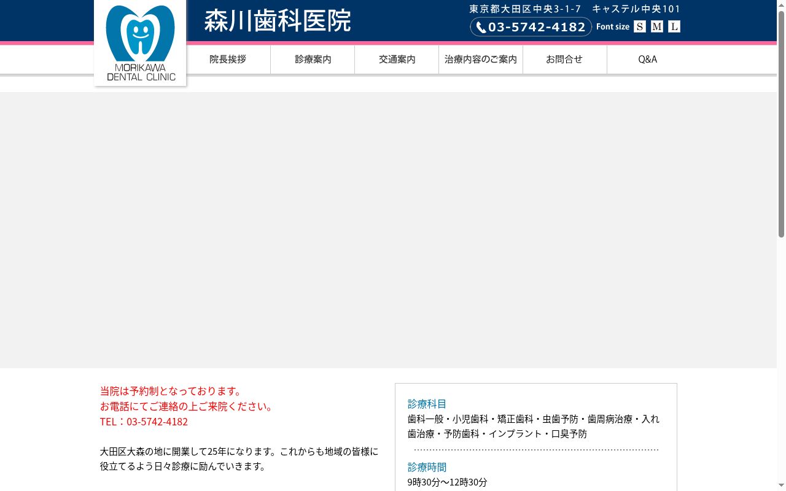Open the 院長挨拶 menu item

228,60
